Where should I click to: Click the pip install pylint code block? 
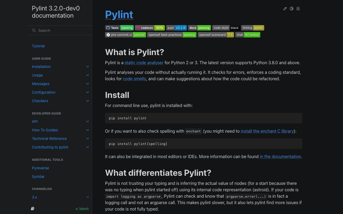click(204, 118)
